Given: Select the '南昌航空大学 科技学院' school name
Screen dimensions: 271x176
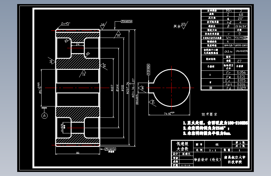Looking at the screenshot, I should (x=235, y=160).
